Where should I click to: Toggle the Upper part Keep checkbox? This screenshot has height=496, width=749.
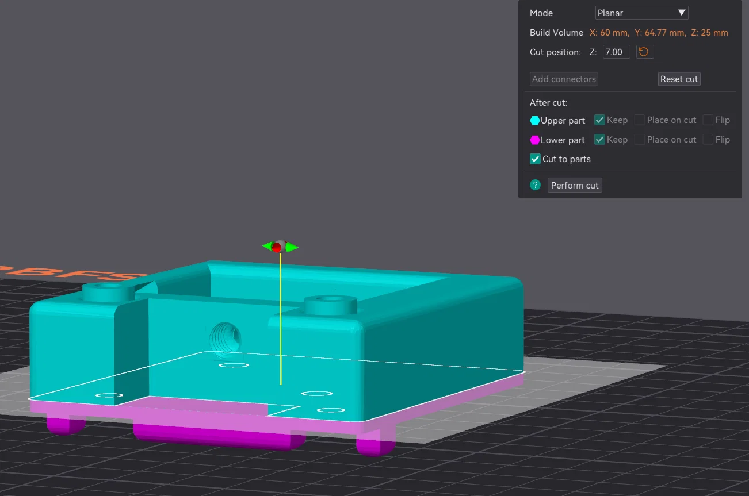599,120
